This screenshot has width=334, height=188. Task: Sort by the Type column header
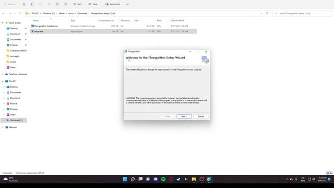(73, 20)
